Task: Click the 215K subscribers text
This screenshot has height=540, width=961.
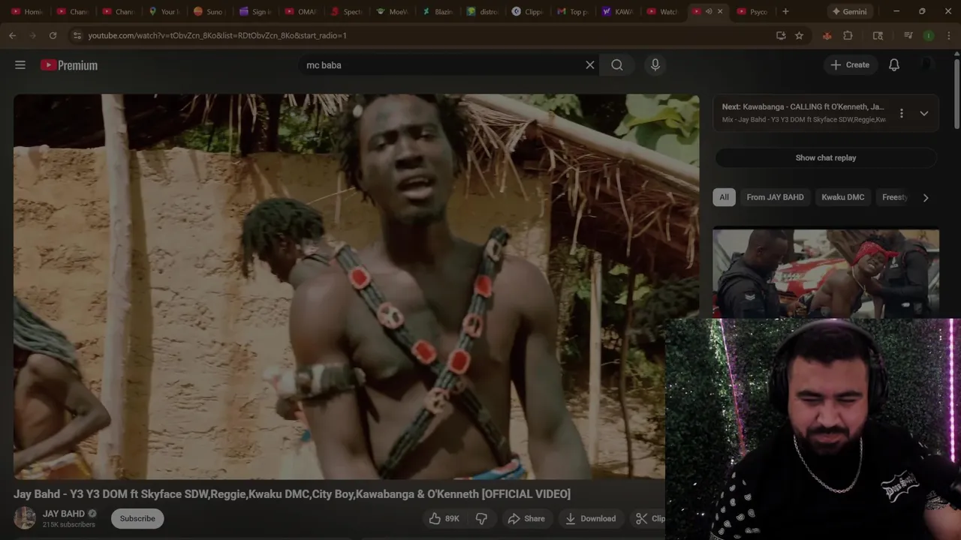Action: [x=69, y=525]
